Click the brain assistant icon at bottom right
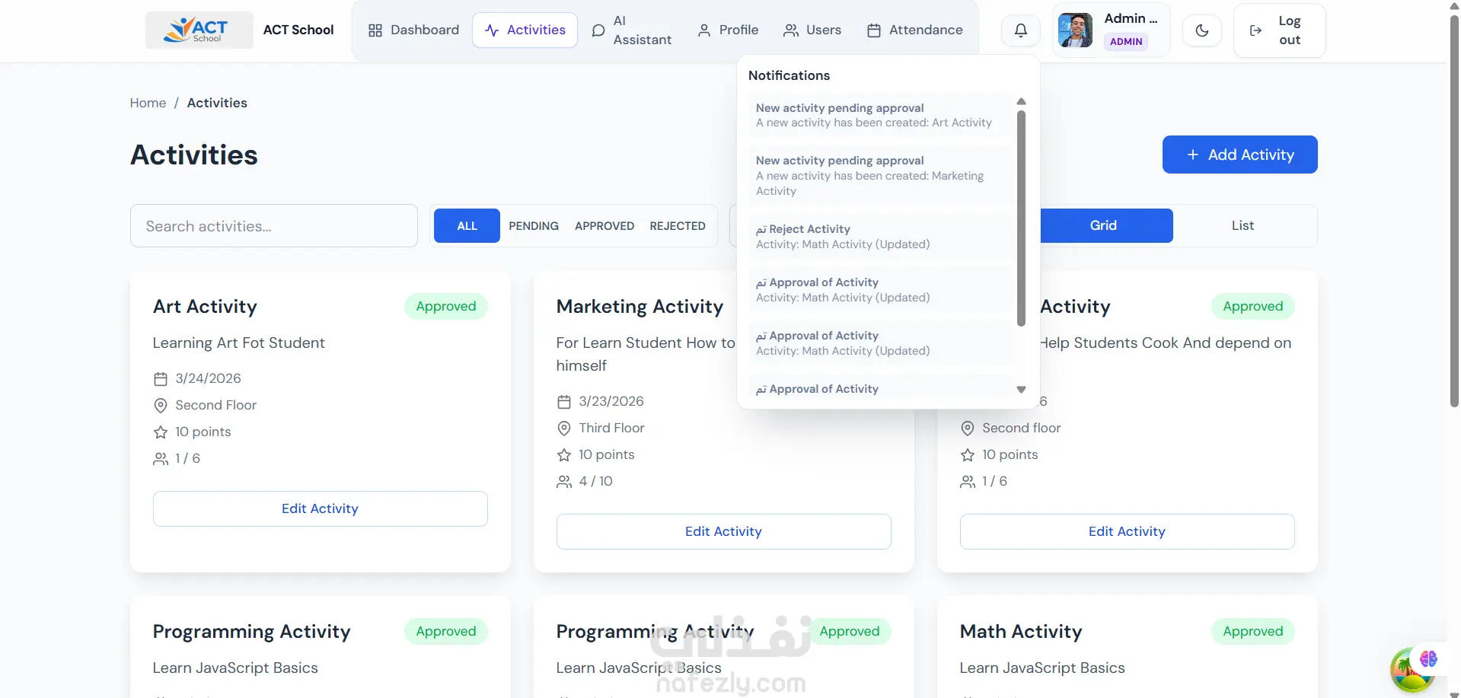The width and height of the screenshot is (1461, 698). click(1428, 658)
